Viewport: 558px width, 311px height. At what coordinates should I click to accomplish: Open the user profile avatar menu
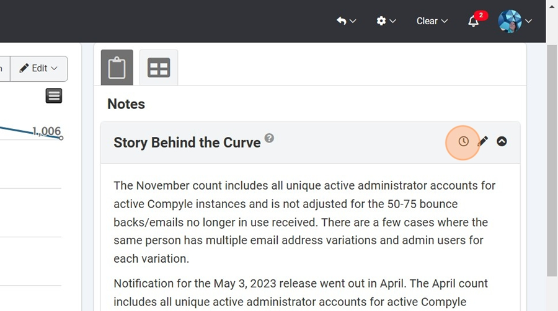510,21
